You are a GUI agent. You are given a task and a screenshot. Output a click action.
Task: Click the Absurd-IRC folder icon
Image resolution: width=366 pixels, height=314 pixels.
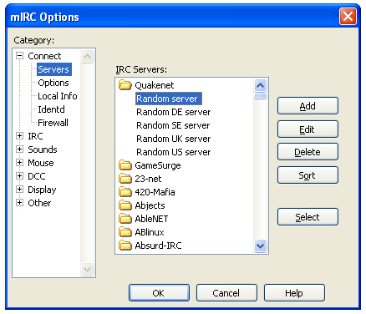point(125,246)
